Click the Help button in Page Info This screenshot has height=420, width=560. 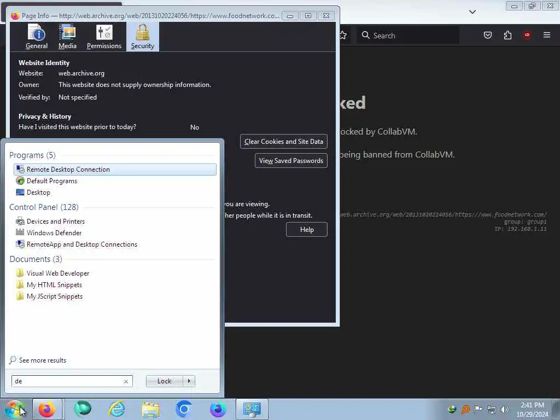pos(307,230)
